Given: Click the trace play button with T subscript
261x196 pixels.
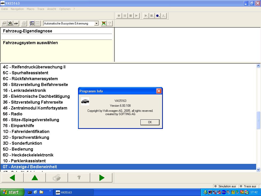Looking at the screenshot, I should point(146,16).
